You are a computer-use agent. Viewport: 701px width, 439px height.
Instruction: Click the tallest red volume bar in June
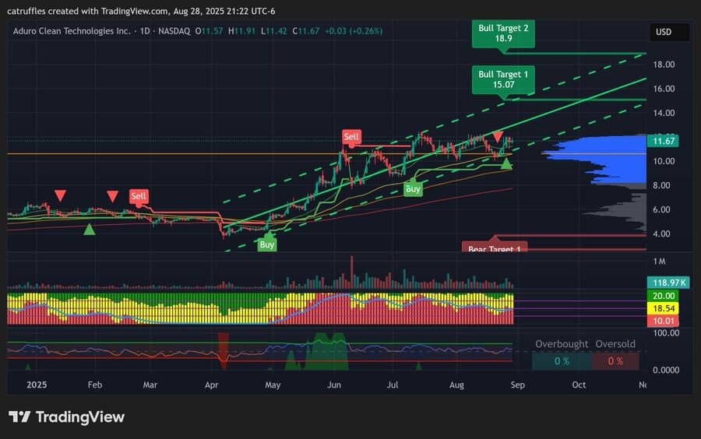pos(352,272)
